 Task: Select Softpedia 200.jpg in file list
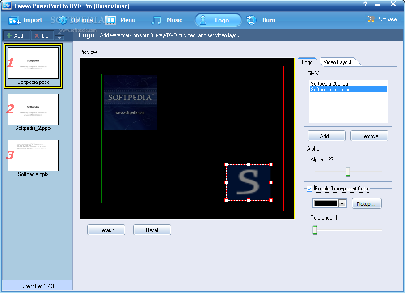(348, 84)
